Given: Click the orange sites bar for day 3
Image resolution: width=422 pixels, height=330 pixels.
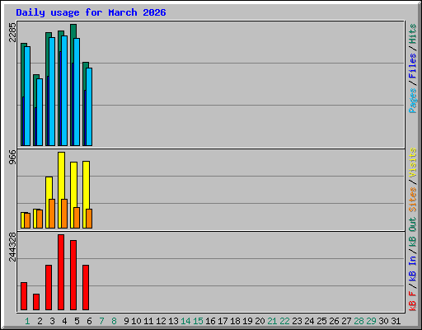Looking at the screenshot, I should coord(52,214).
